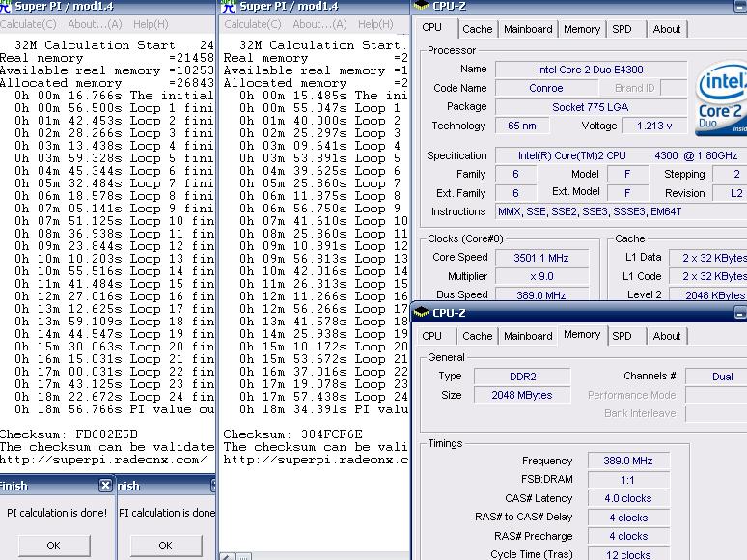Open Help menu in right Super PI window
This screenshot has height=560, width=747.
pyautogui.click(x=375, y=24)
